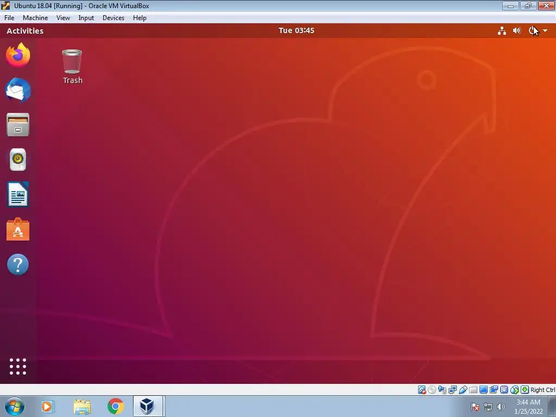This screenshot has height=417, width=556.
Task: Click mouse integration indicator in status bar
Action: click(514, 390)
